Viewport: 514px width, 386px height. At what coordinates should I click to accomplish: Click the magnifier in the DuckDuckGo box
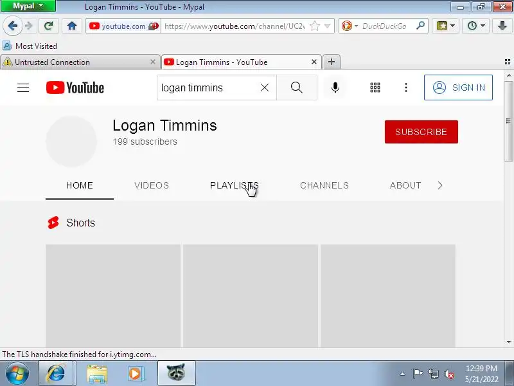[x=420, y=26]
